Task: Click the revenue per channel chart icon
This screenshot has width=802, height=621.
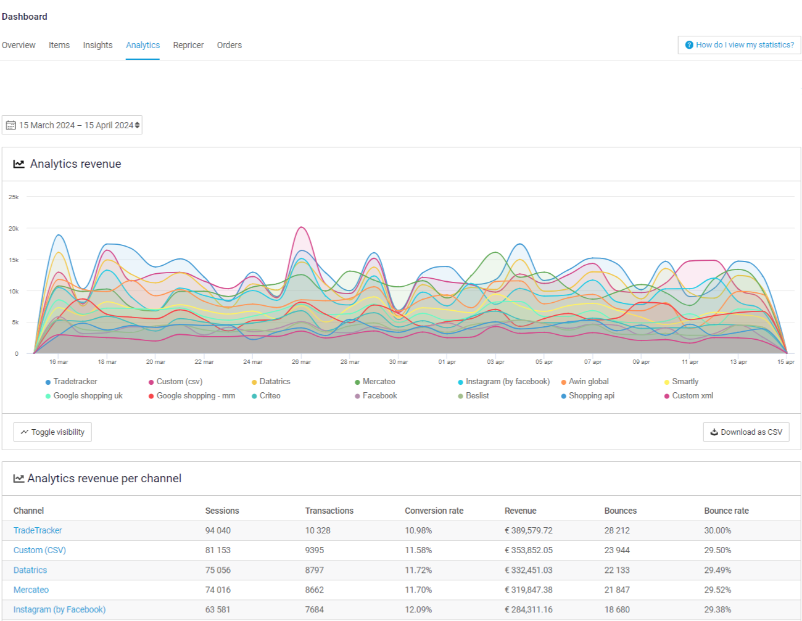Action: [x=19, y=479]
